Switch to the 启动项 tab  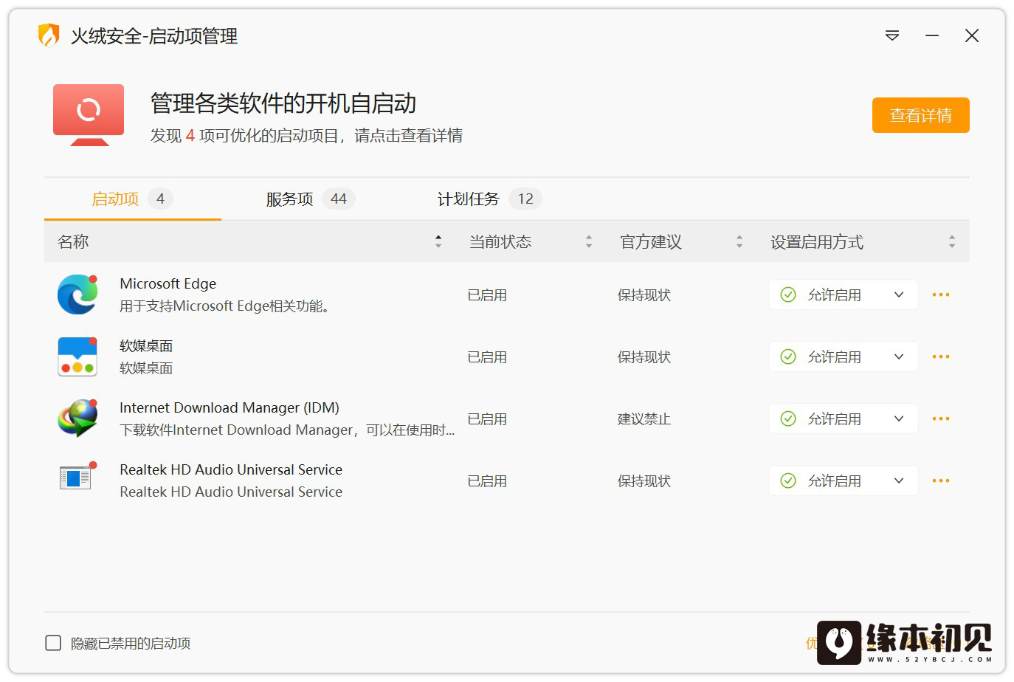point(133,199)
